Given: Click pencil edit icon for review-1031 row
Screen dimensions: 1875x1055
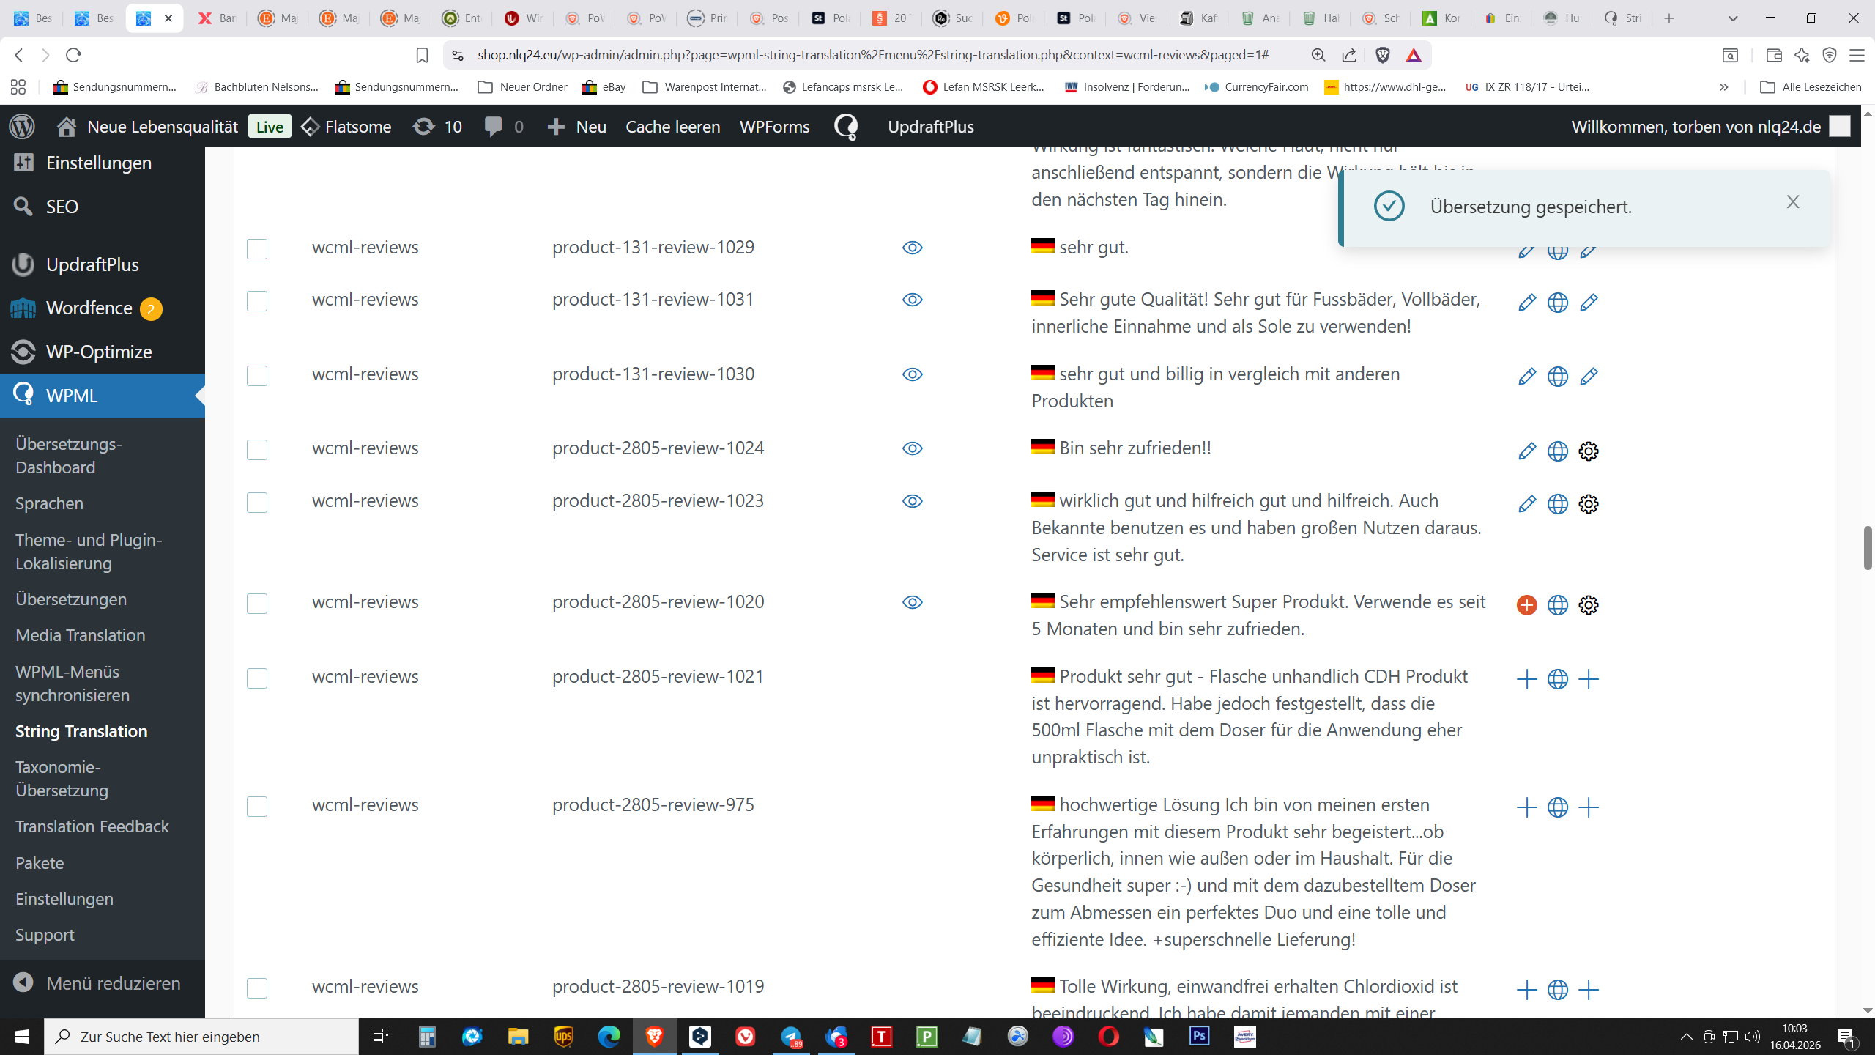Looking at the screenshot, I should [1526, 302].
